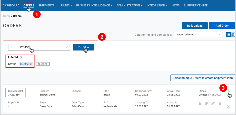
Task: Delete order JH223456 with trash icon
Action: click(220, 103)
